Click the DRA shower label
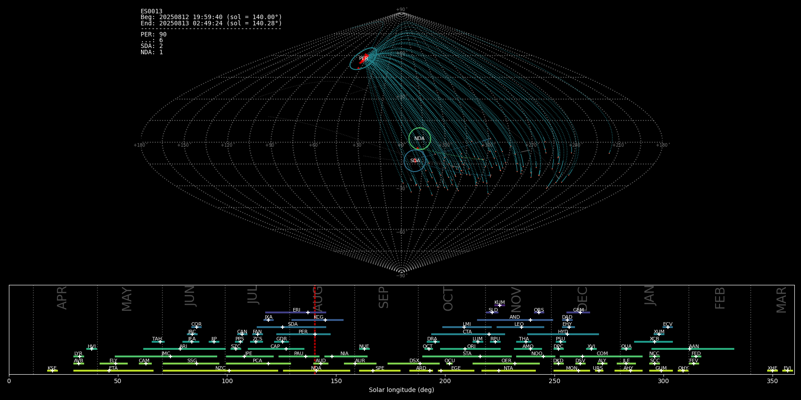The height and width of the screenshot is (400, 801). pos(432,339)
